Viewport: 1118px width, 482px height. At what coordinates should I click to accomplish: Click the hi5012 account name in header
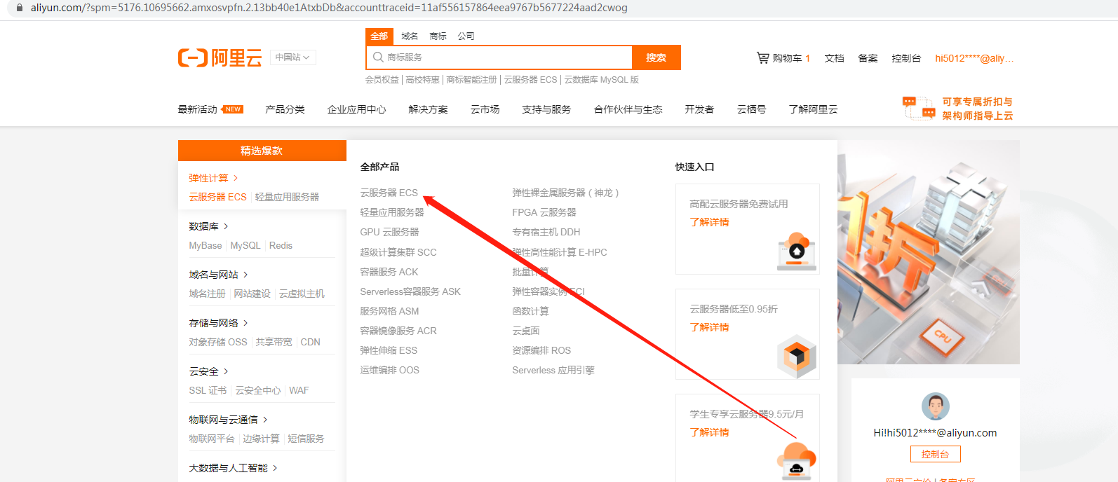(974, 58)
